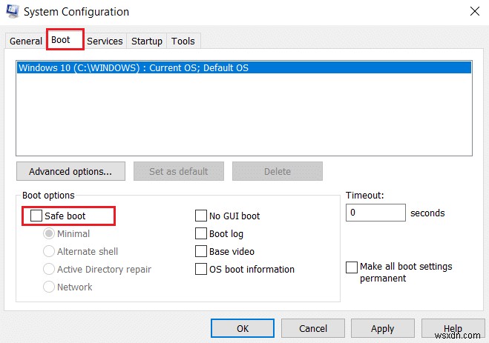
Task: Click the Cancel button
Action: 312,328
